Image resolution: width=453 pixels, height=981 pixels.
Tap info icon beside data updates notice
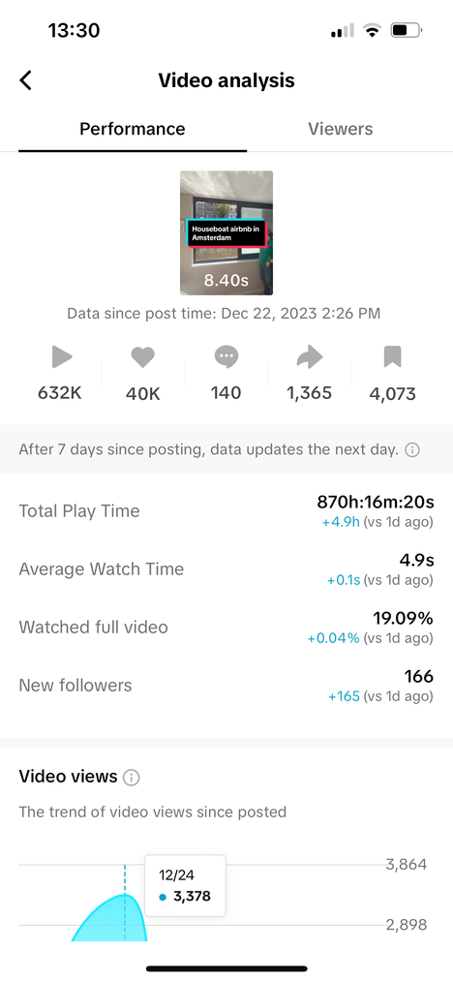click(412, 449)
